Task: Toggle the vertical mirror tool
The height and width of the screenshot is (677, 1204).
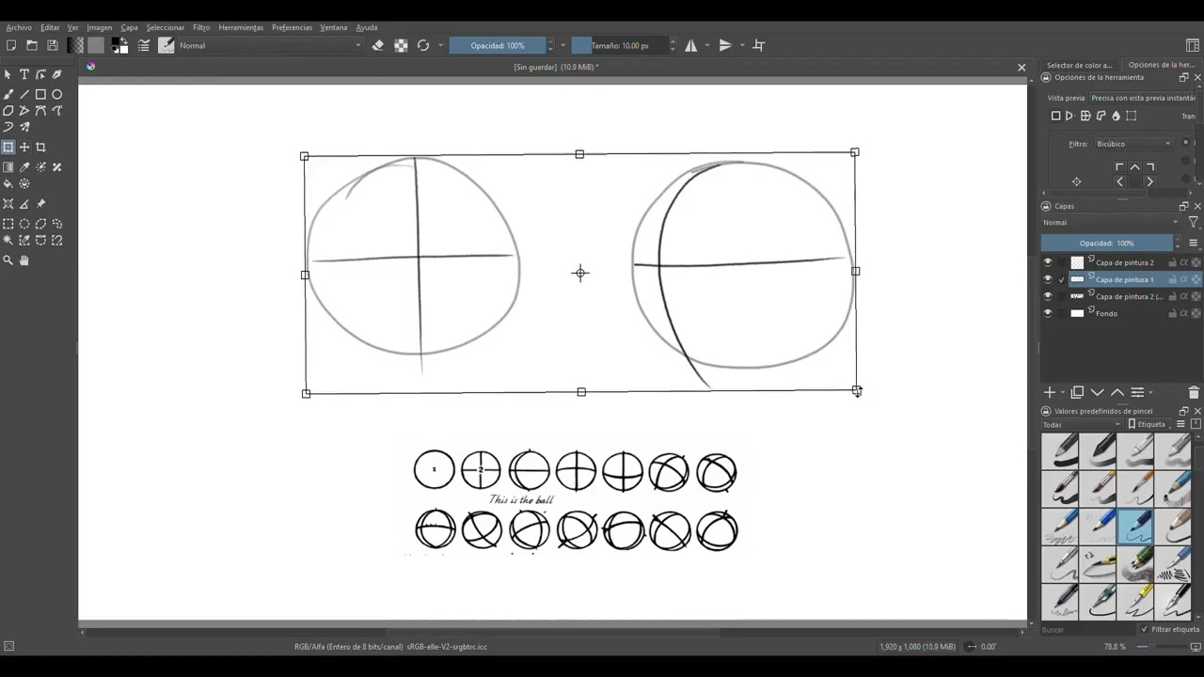Action: (x=725, y=45)
